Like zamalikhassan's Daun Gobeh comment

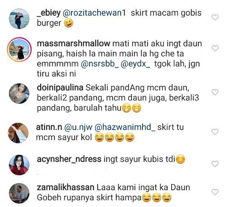[215, 192]
